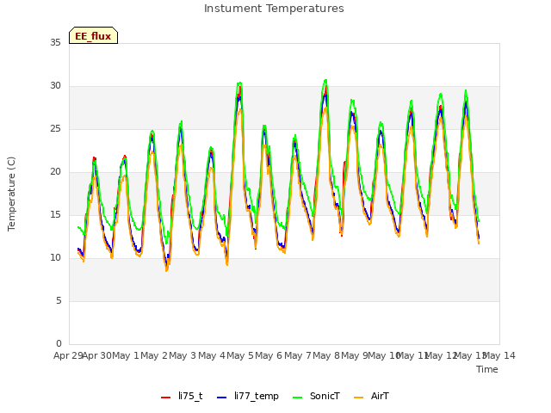The width and height of the screenshot is (551, 413).
Task: Click the blue li77_temp legend color marker
Action: click(222, 398)
